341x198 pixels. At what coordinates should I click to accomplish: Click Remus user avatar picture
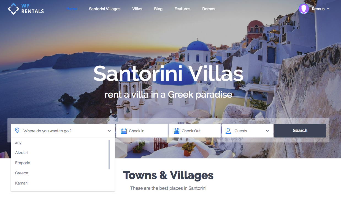click(304, 9)
